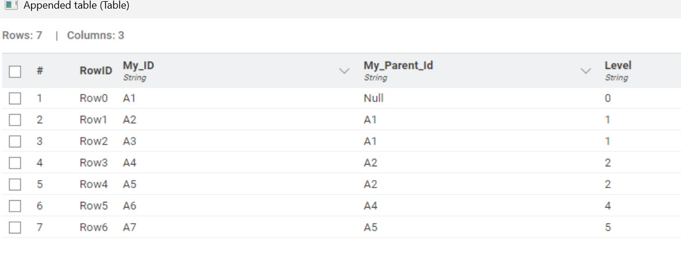Toggle the select-all checkbox in header
The width and height of the screenshot is (681, 253).
(x=15, y=72)
